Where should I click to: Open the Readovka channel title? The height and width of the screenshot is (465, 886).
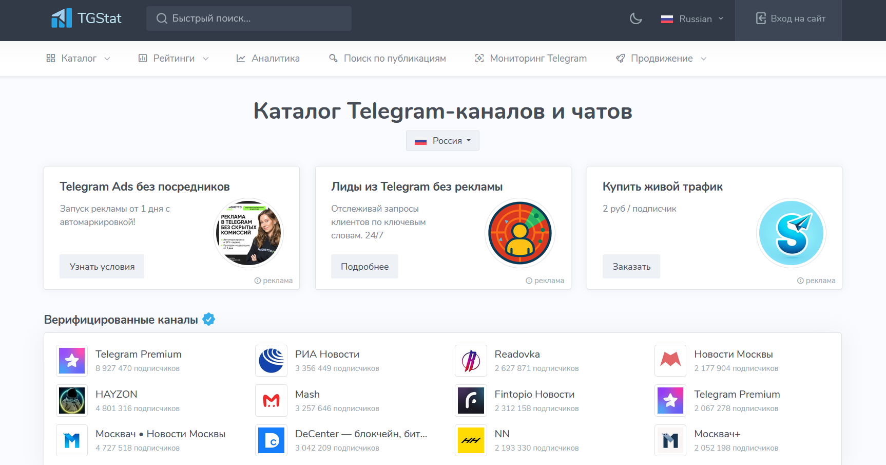(x=517, y=355)
